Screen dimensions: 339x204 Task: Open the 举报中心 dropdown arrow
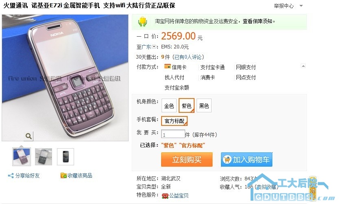coord(301,6)
